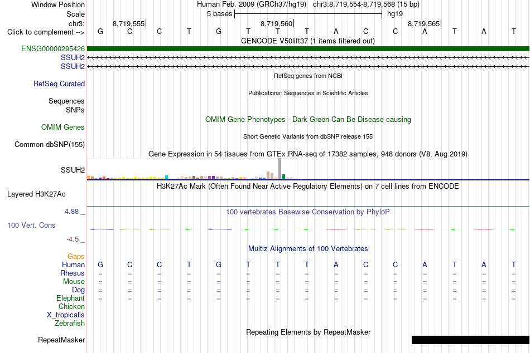Click the ENSG00000295426 gene label
Screen dimensions: 530x353
(53, 48)
